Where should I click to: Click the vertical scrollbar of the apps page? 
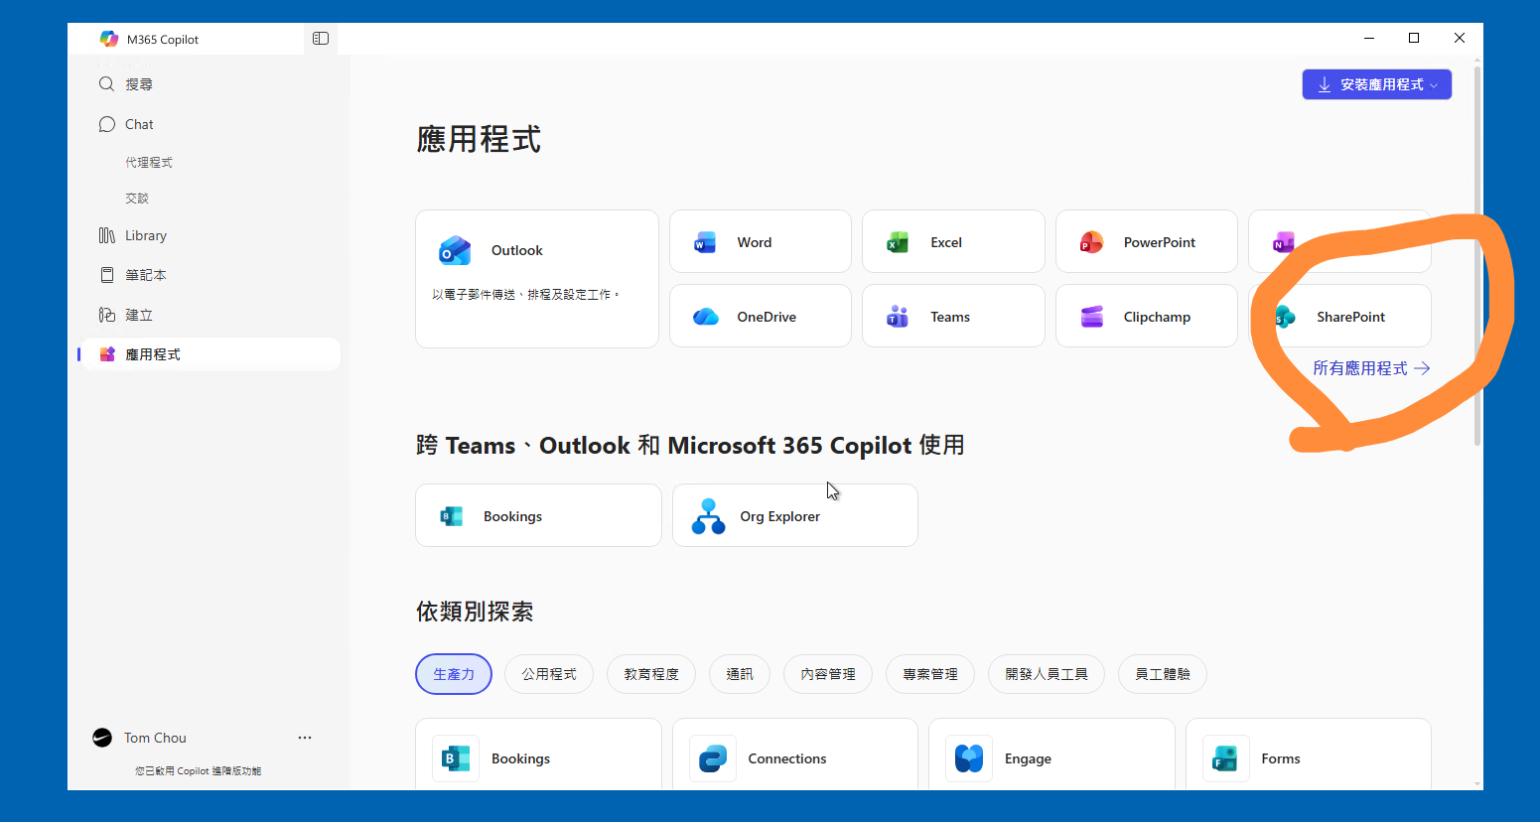(x=1476, y=256)
